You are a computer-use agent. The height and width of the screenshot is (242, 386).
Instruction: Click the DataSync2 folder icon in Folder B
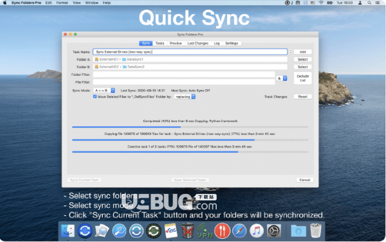(x=125, y=67)
